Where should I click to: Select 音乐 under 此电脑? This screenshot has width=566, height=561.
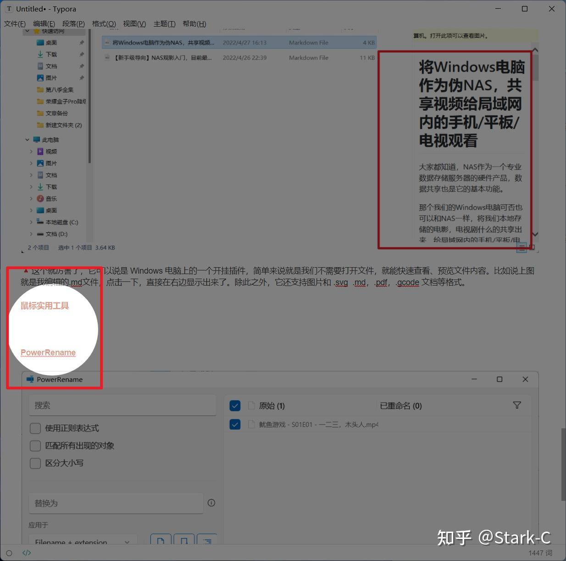[x=47, y=199]
